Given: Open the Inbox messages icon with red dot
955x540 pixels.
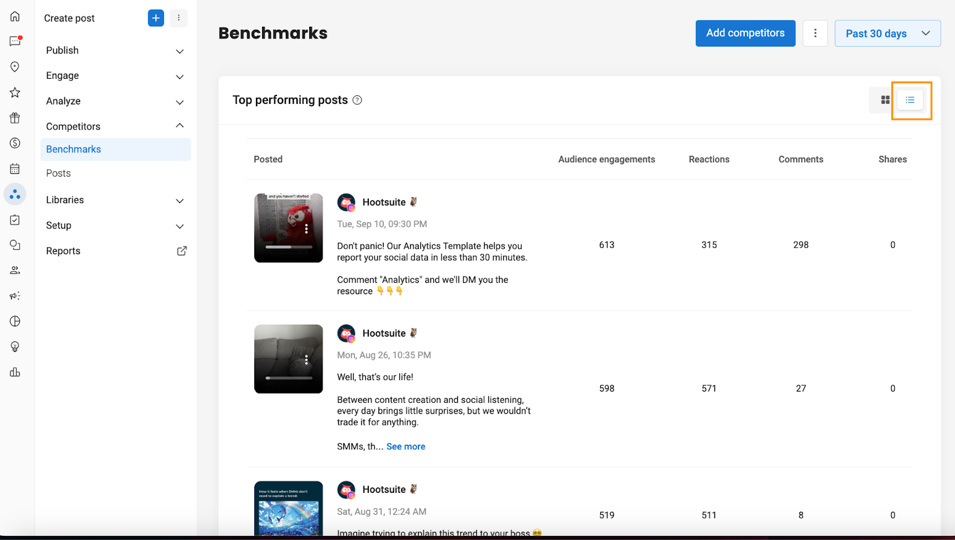Looking at the screenshot, I should [16, 41].
